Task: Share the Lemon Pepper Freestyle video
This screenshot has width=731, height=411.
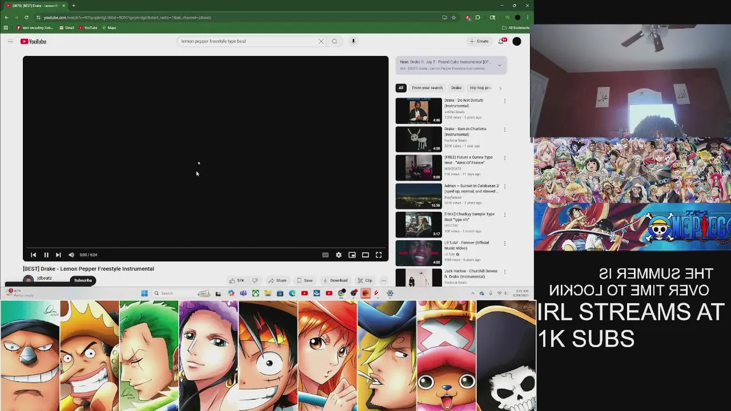Action: [278, 280]
